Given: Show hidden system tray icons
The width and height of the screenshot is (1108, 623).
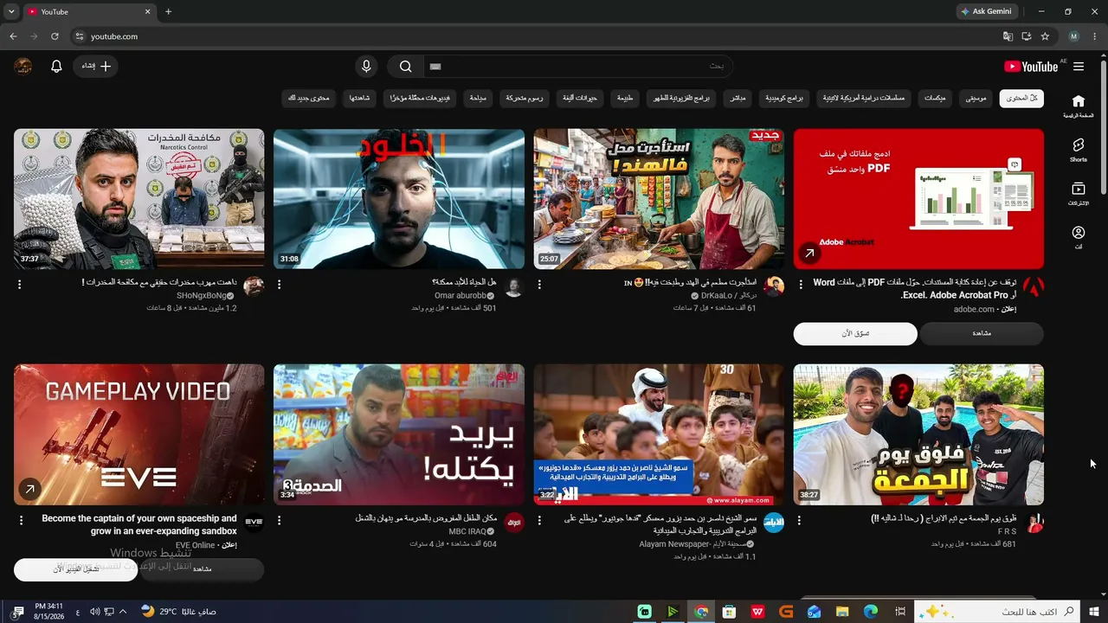Looking at the screenshot, I should (x=122, y=612).
